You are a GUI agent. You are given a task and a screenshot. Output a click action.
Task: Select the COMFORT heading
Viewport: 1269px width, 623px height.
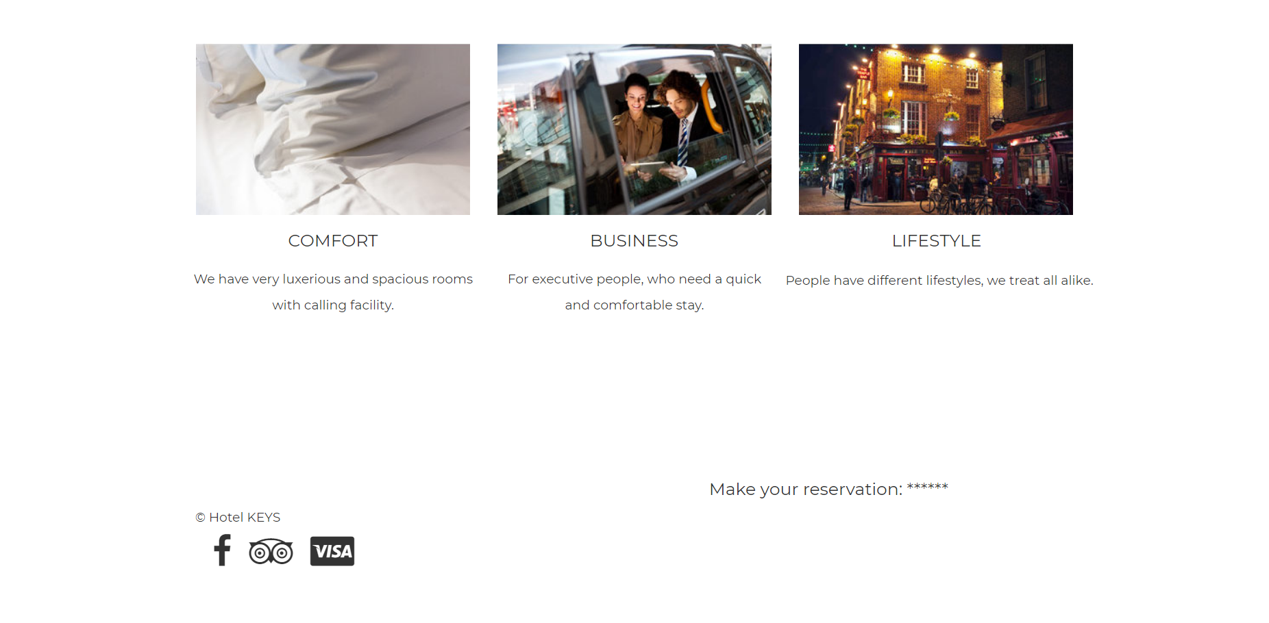(333, 241)
